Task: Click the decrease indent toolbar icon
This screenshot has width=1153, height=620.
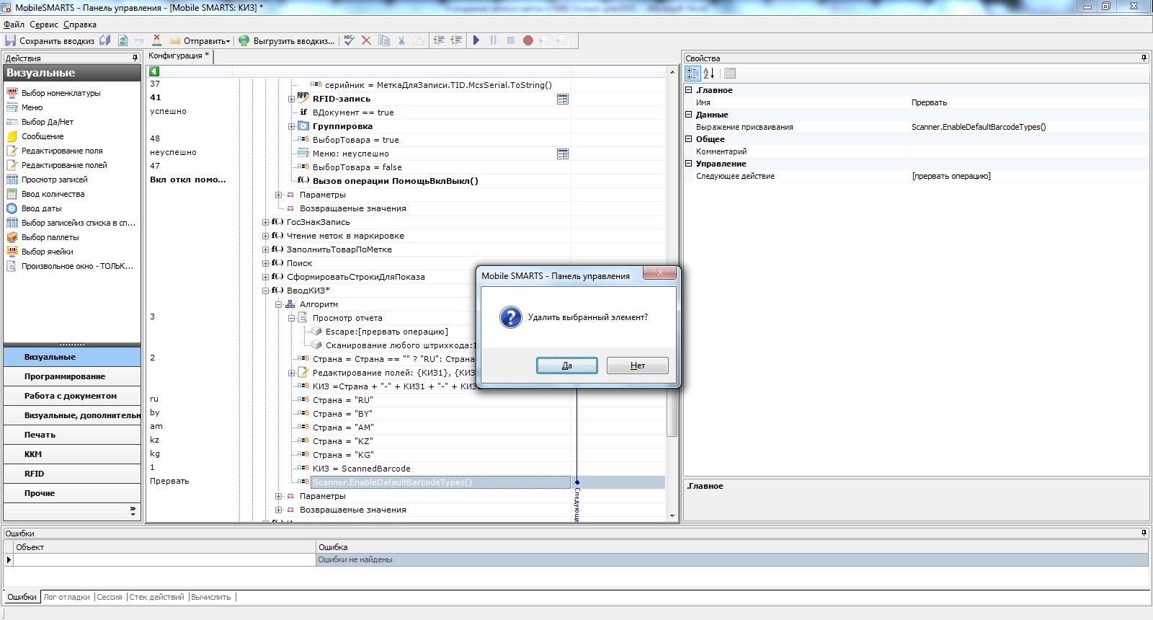Action: pyautogui.click(x=456, y=41)
